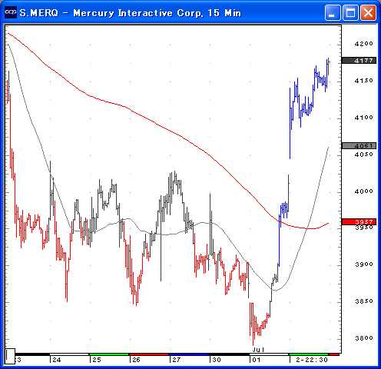Minimize the S.MERQ chart window
The width and height of the screenshot is (381, 369).
point(333,12)
